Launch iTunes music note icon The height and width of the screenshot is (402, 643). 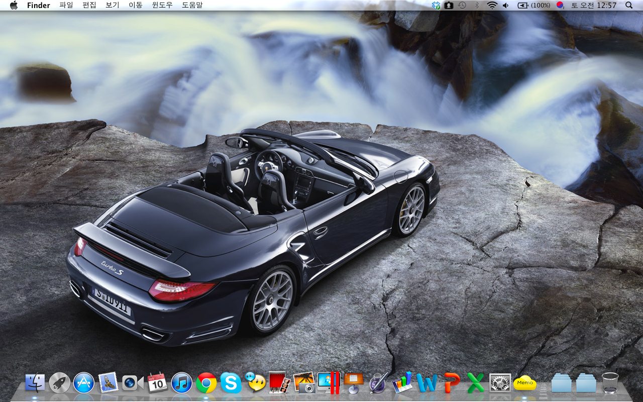tap(182, 383)
